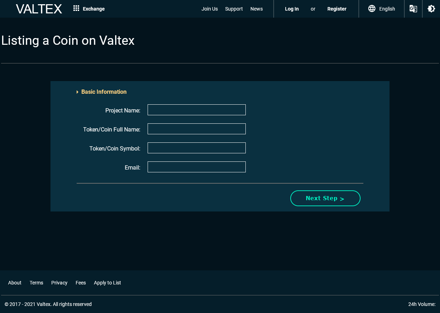This screenshot has width=440, height=313.
Task: Toggle the dark/light theme icon
Action: [x=431, y=9]
